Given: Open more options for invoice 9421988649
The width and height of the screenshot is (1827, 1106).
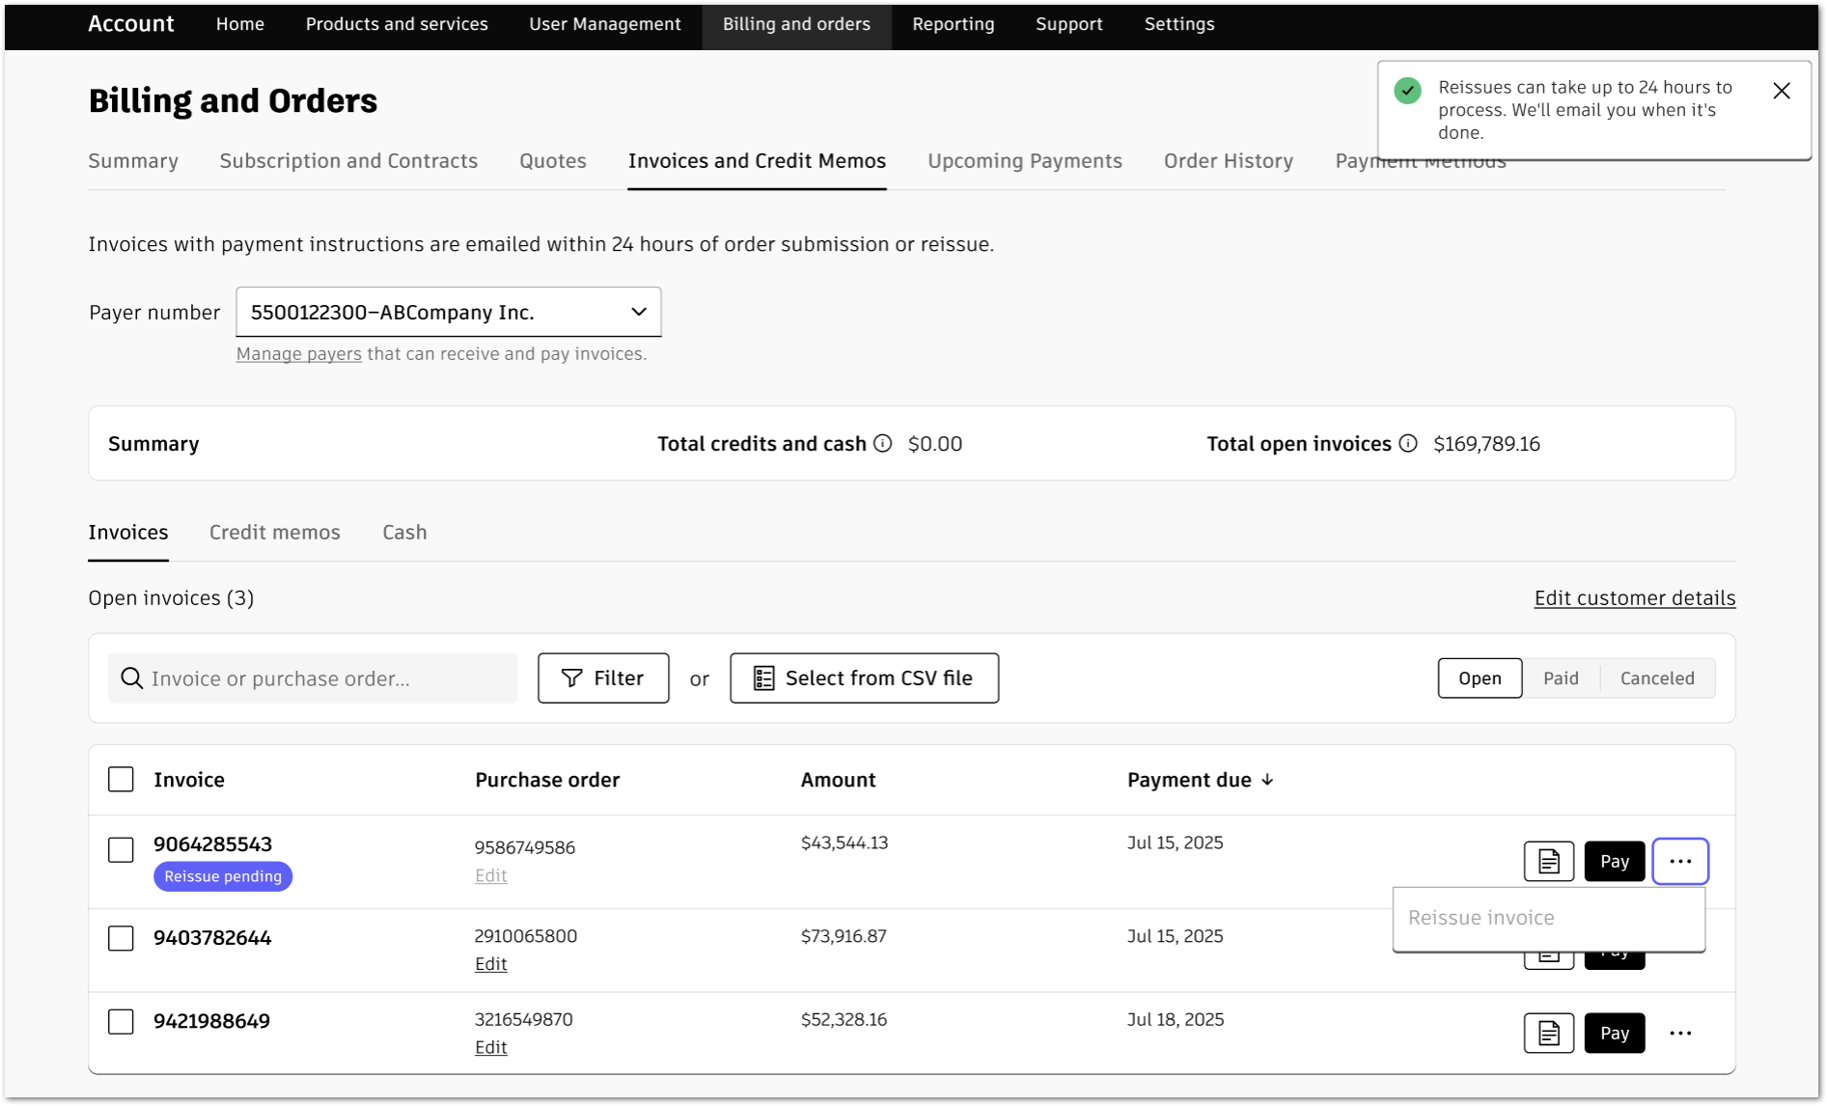Looking at the screenshot, I should click(1679, 1033).
